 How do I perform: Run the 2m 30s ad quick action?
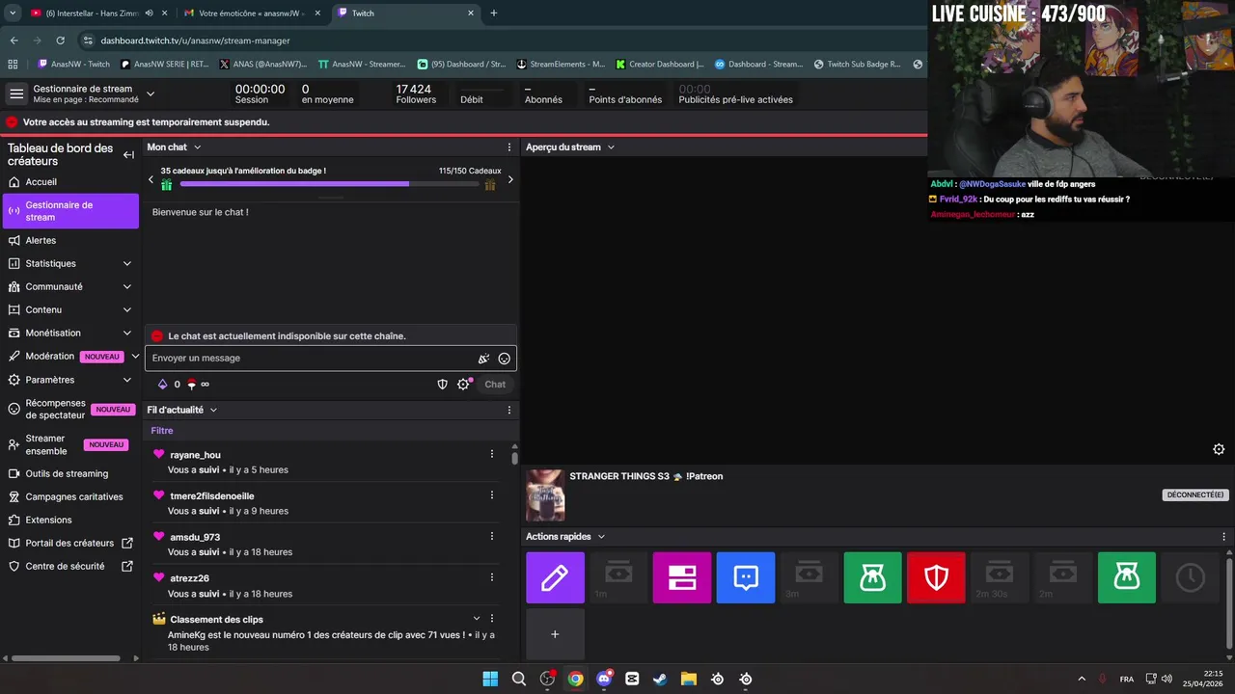(x=1000, y=577)
